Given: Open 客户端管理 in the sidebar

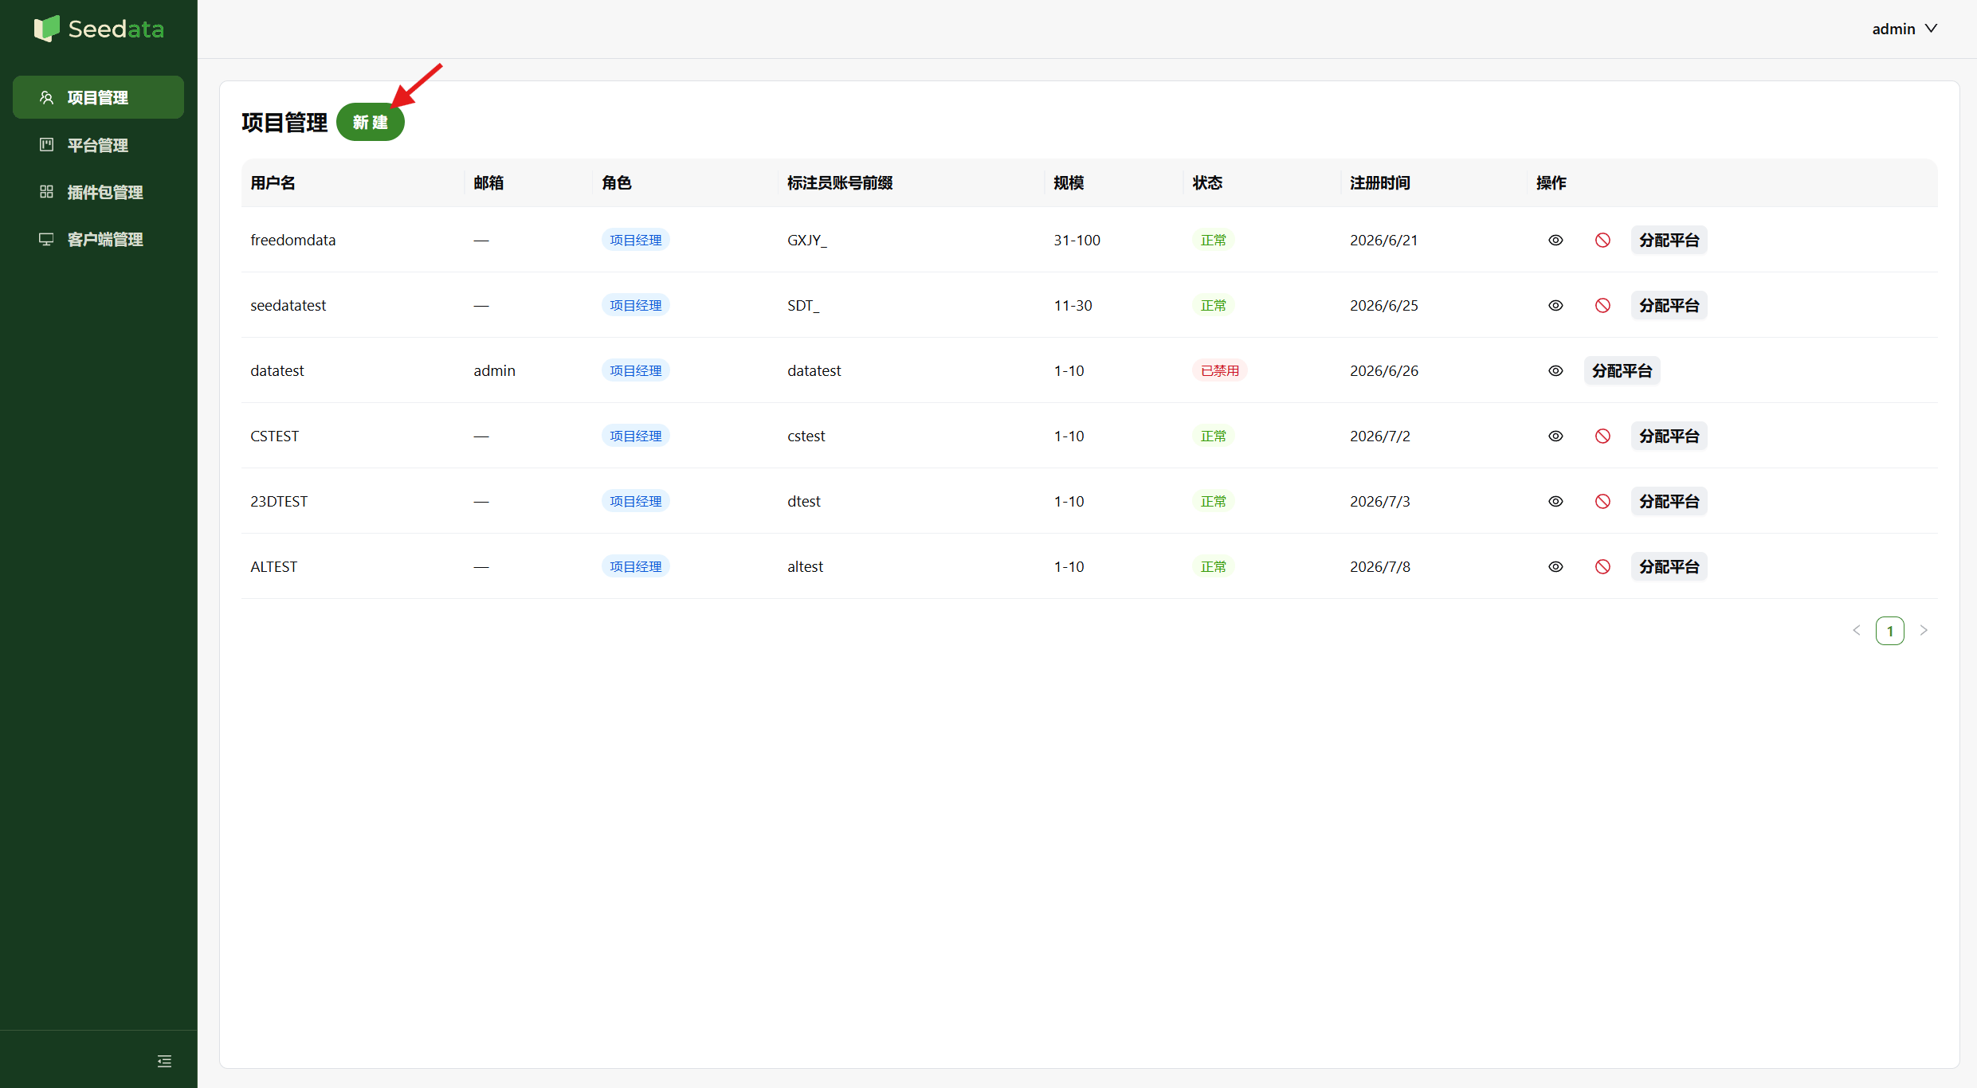Looking at the screenshot, I should click(x=98, y=239).
